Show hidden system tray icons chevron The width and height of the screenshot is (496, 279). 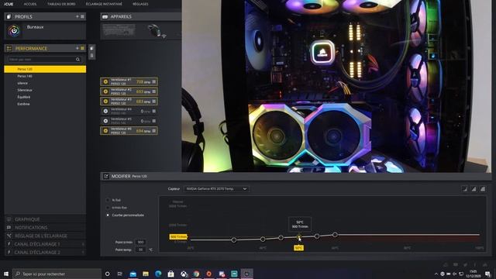[x=436, y=274]
